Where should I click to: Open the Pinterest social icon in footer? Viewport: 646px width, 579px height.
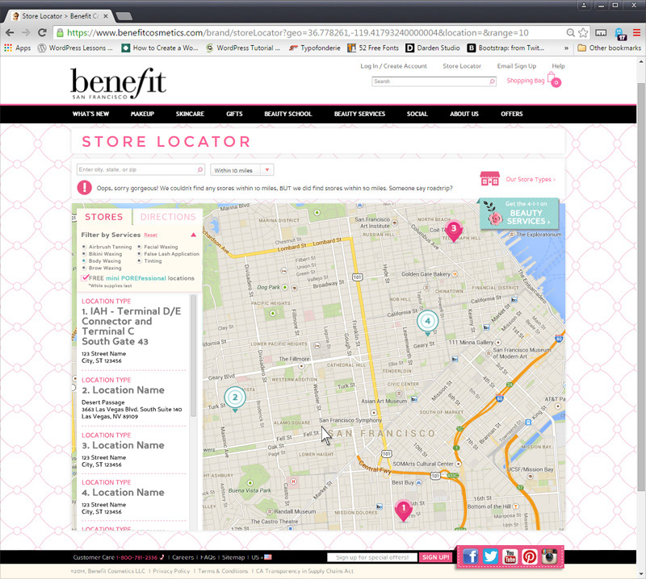click(530, 556)
